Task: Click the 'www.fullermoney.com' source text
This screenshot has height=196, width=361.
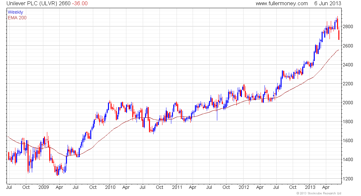Action: 282,4
